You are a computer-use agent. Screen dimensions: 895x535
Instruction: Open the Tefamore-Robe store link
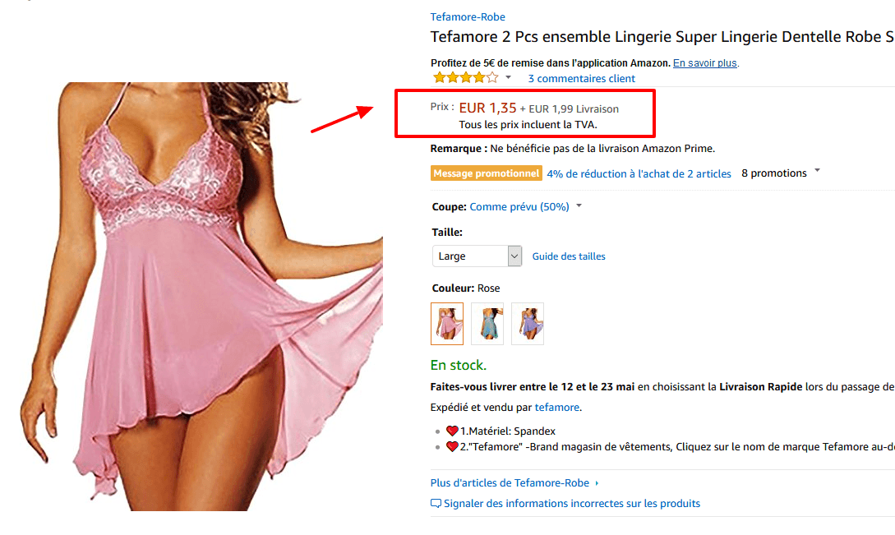click(x=467, y=16)
